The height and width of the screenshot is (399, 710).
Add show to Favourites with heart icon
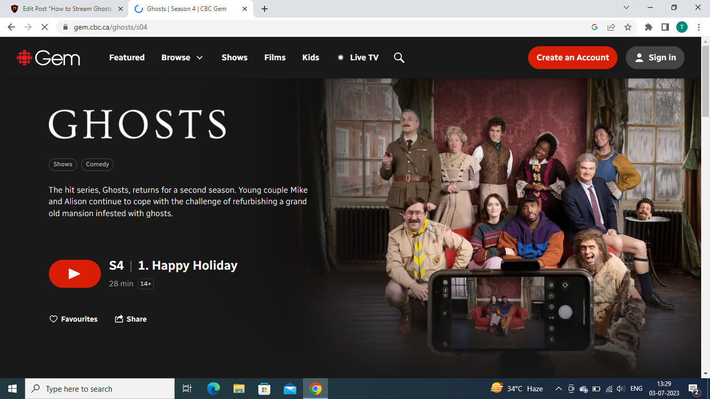[73, 319]
